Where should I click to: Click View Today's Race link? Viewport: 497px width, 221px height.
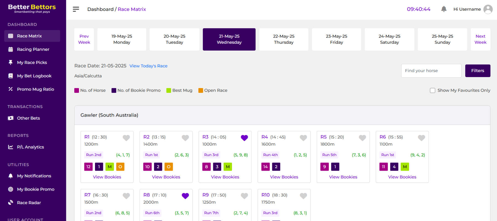tap(148, 66)
